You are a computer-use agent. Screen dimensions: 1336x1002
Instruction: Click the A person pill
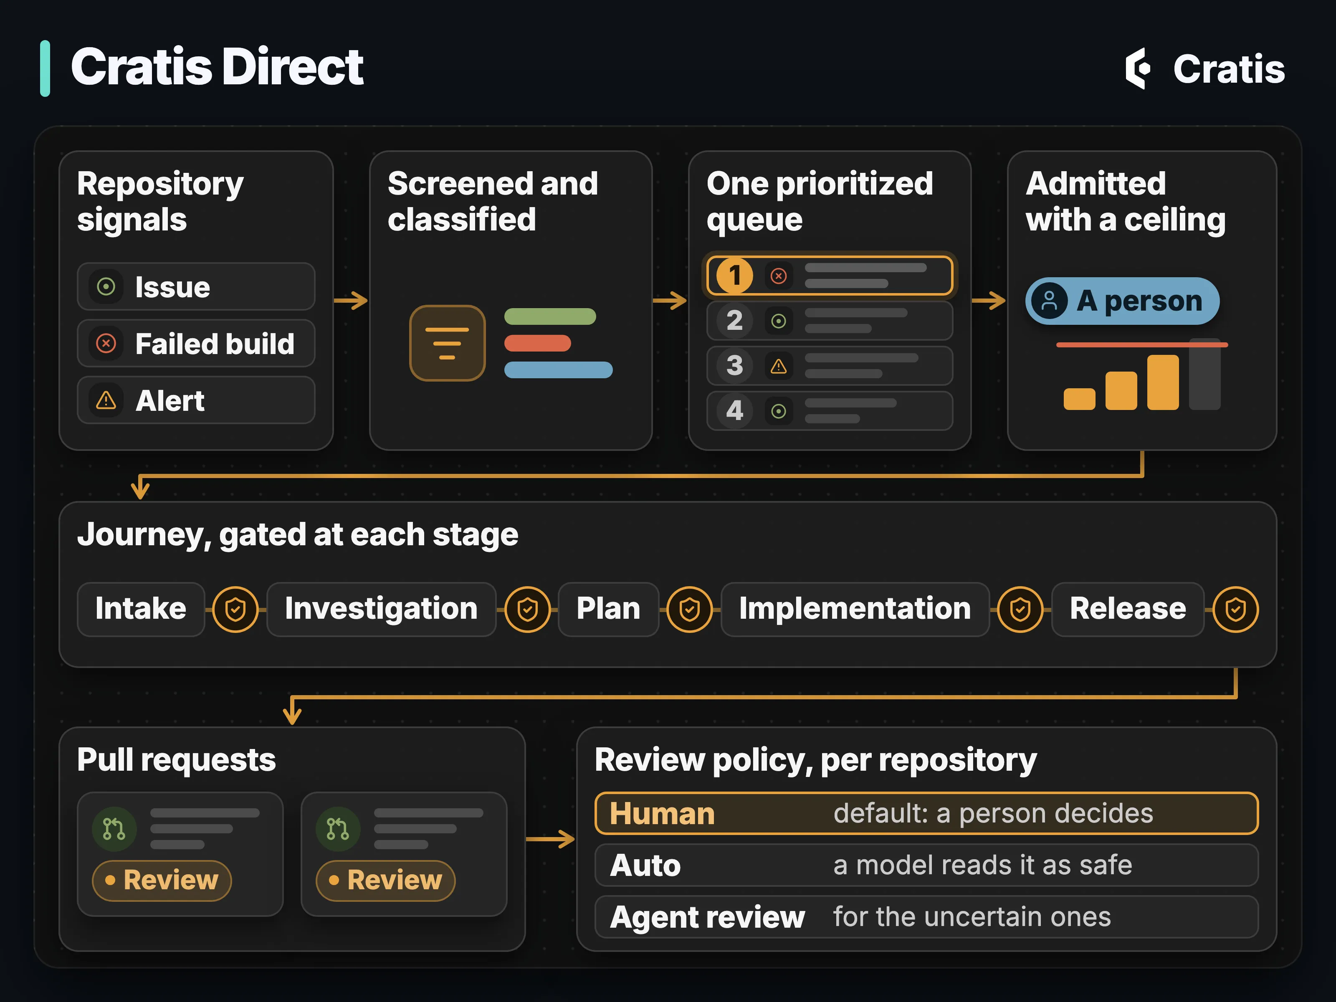click(1122, 301)
